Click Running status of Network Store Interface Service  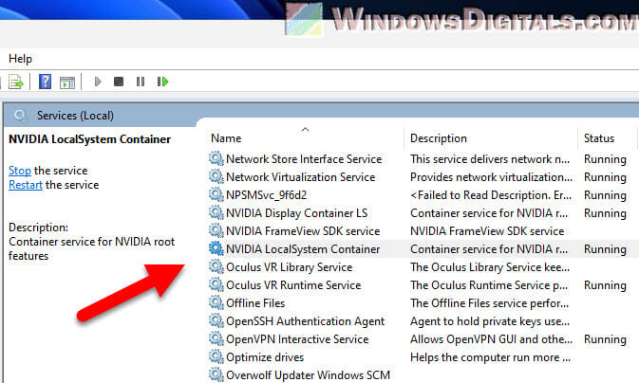[x=605, y=159]
